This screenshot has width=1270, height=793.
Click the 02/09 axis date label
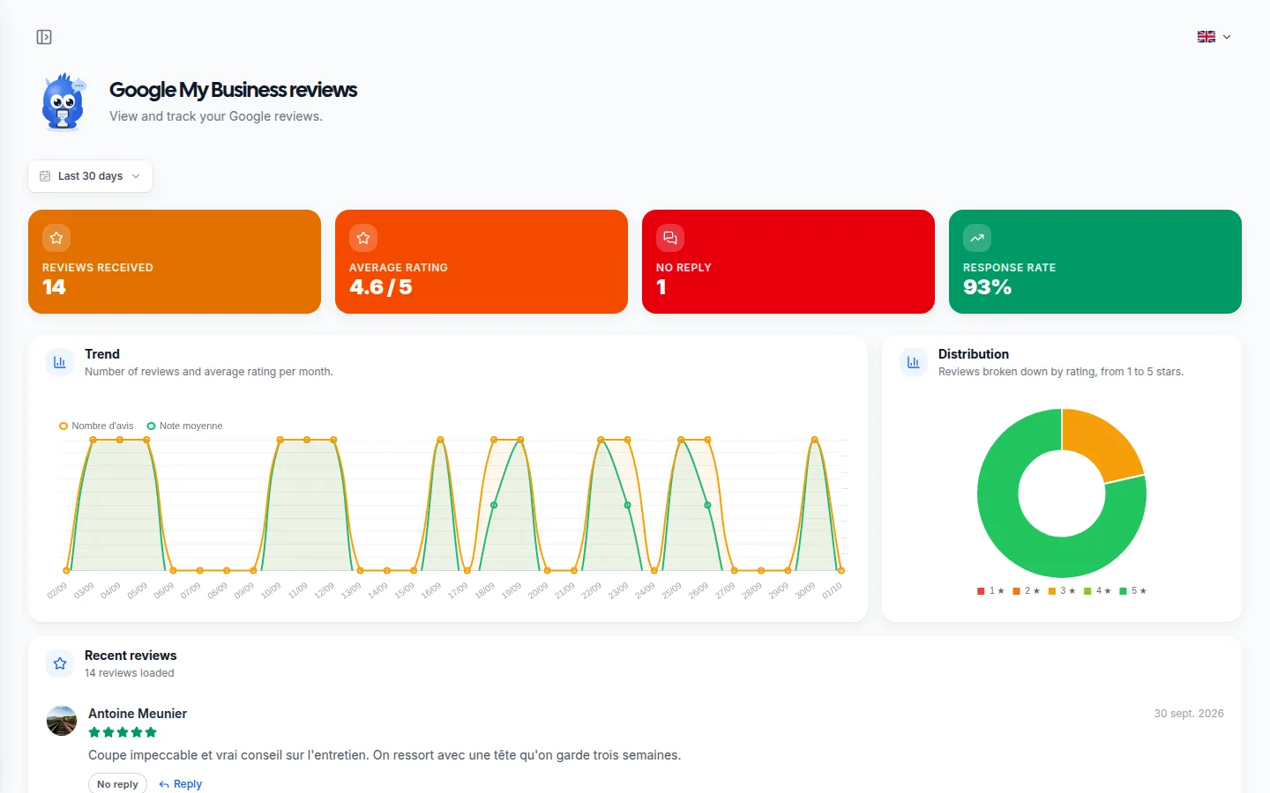[x=57, y=590]
